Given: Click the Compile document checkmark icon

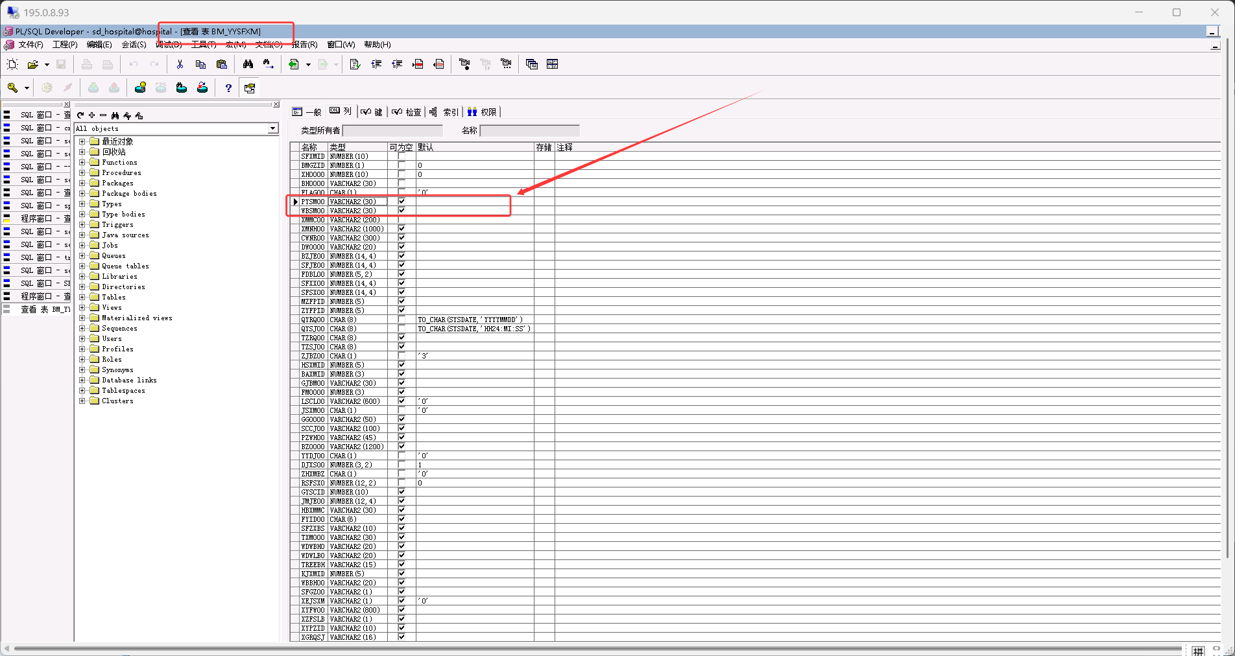Looking at the screenshot, I should coord(355,64).
